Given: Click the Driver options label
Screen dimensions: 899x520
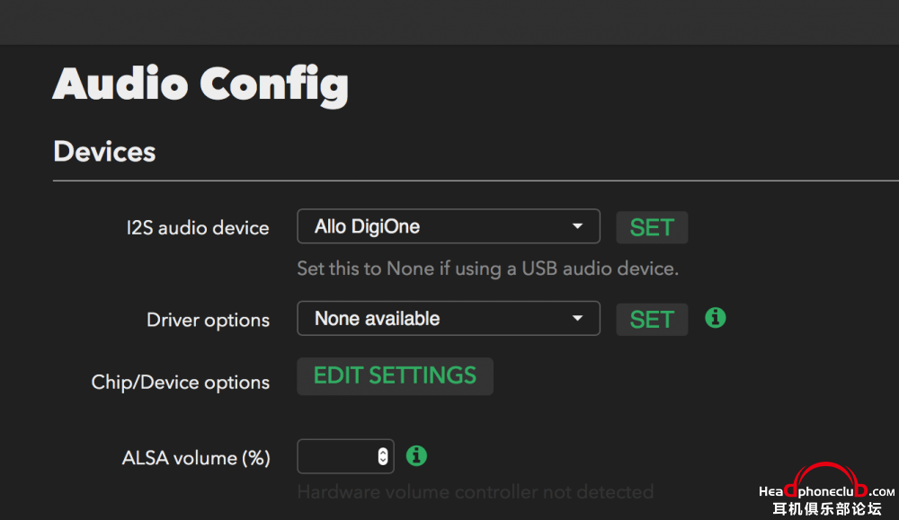Looking at the screenshot, I should click(209, 320).
